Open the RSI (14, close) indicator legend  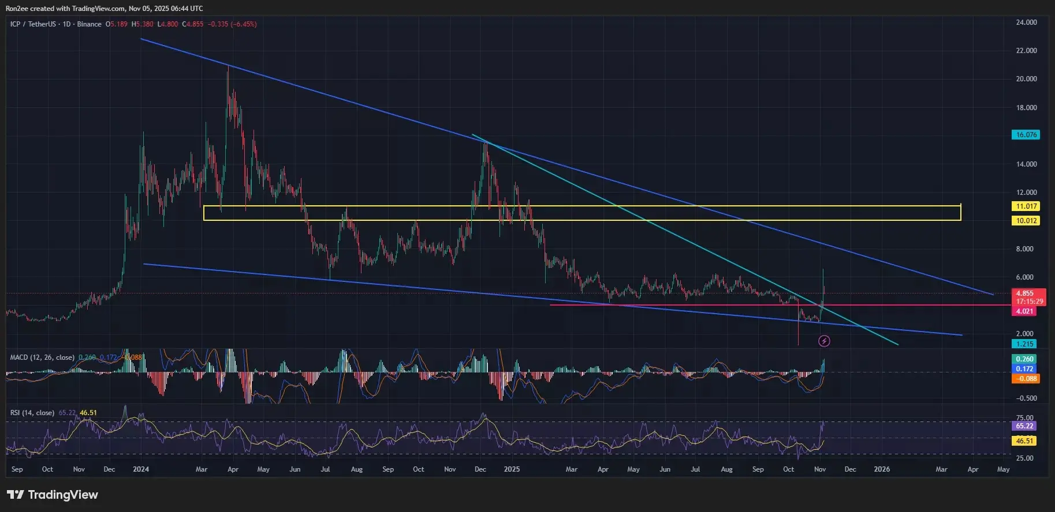[x=32, y=413]
